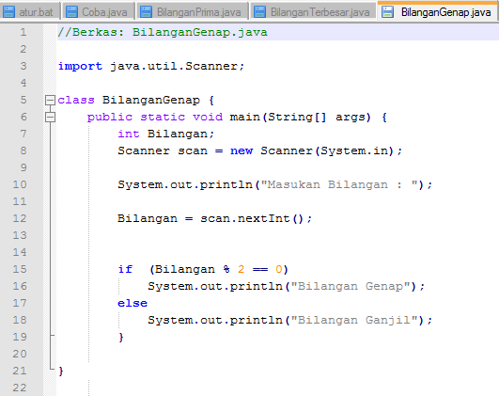Viewport: 499px width, 396px height.
Task: Click the "class" keyword on line 5
Action: [76, 100]
